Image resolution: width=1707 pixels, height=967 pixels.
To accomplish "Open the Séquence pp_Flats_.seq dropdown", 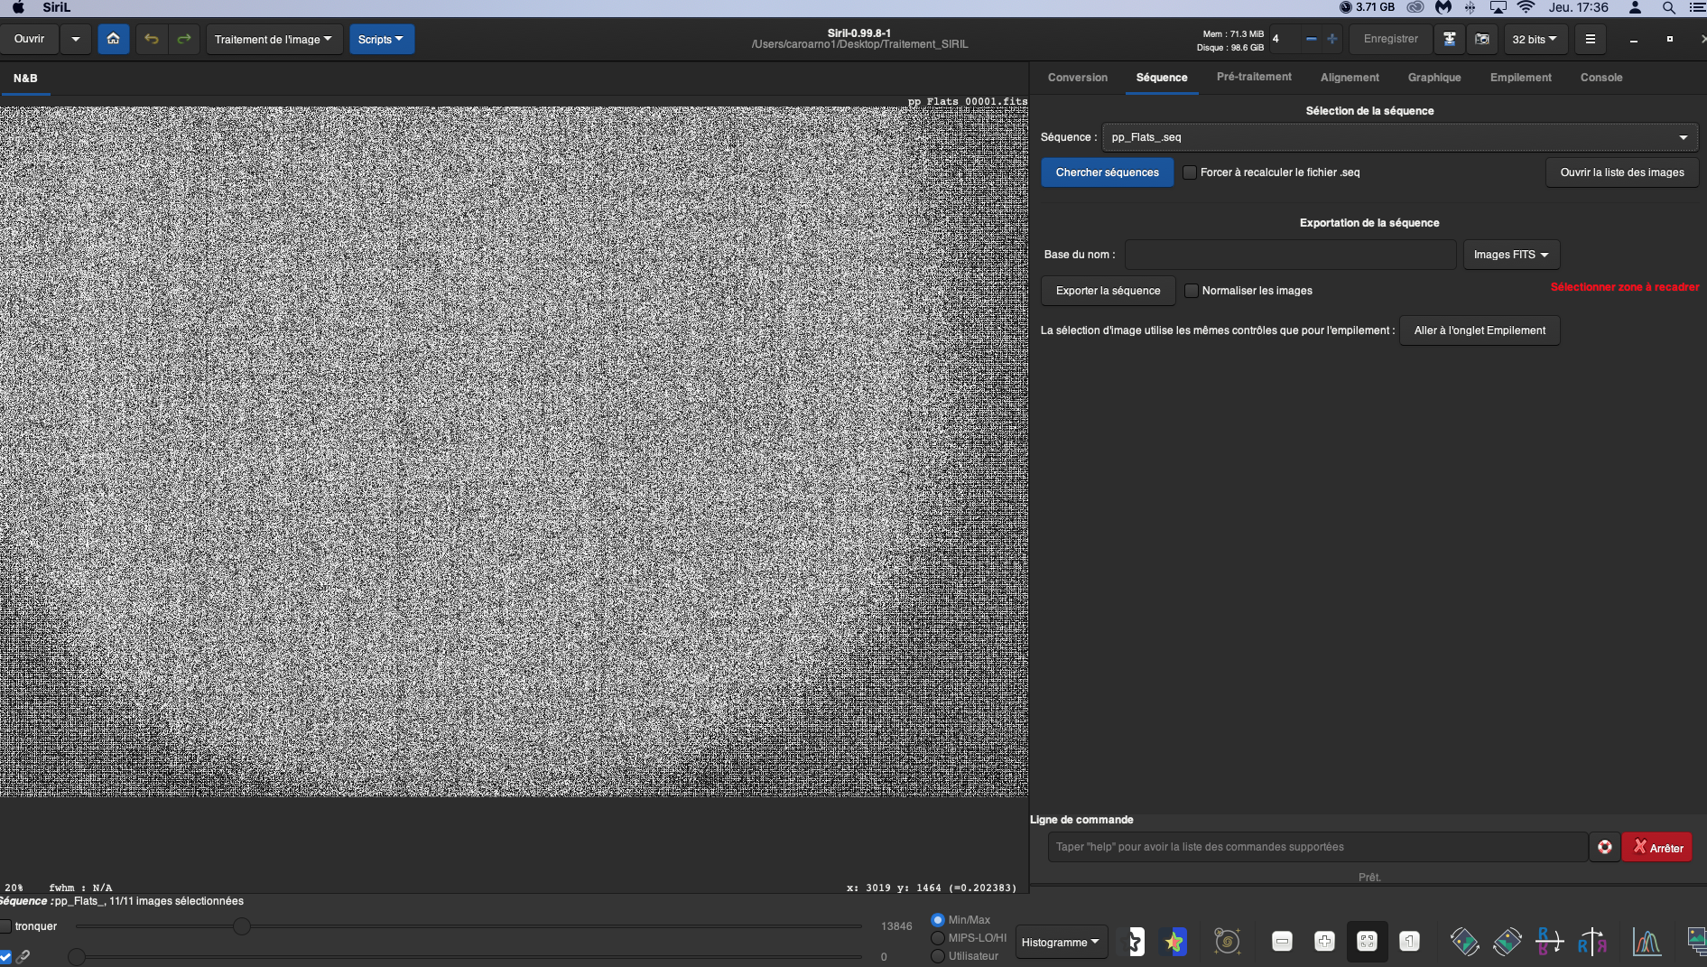I will 1399,137.
